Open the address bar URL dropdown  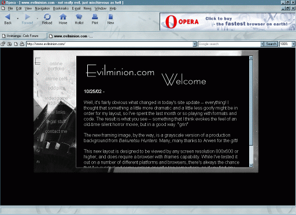pos(195,44)
